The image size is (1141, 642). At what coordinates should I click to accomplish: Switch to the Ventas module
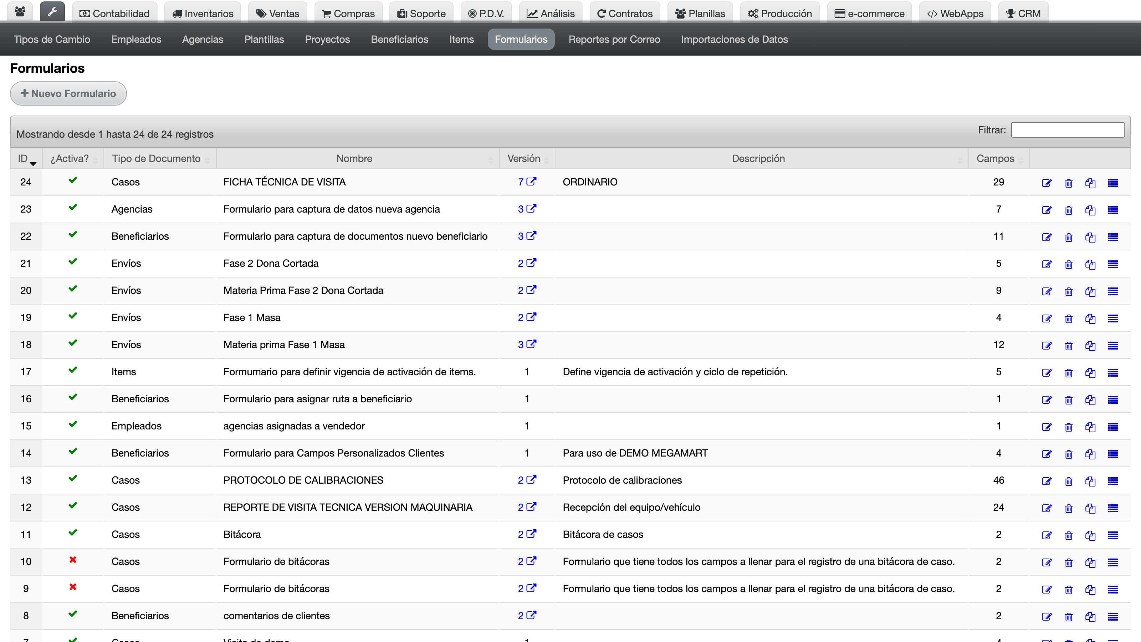(278, 13)
